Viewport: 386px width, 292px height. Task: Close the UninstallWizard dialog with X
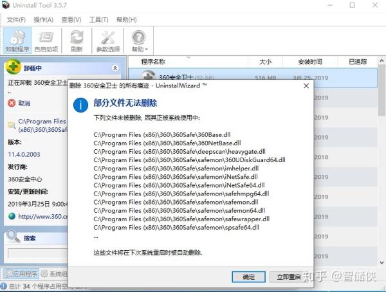[306, 86]
